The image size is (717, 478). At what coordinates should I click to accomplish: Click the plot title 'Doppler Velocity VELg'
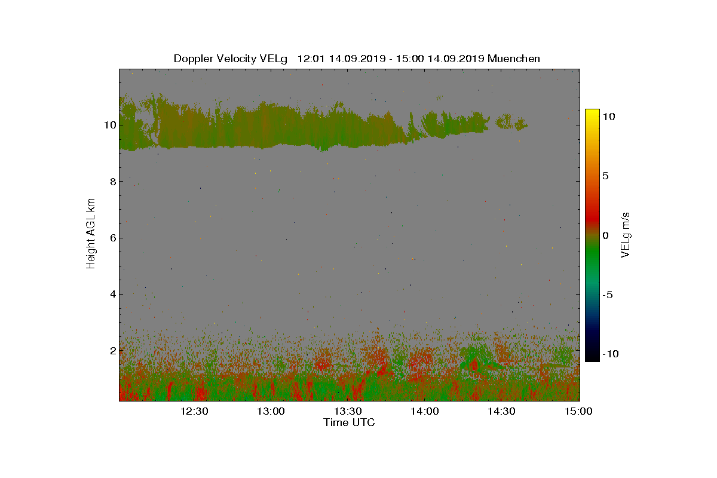point(231,59)
